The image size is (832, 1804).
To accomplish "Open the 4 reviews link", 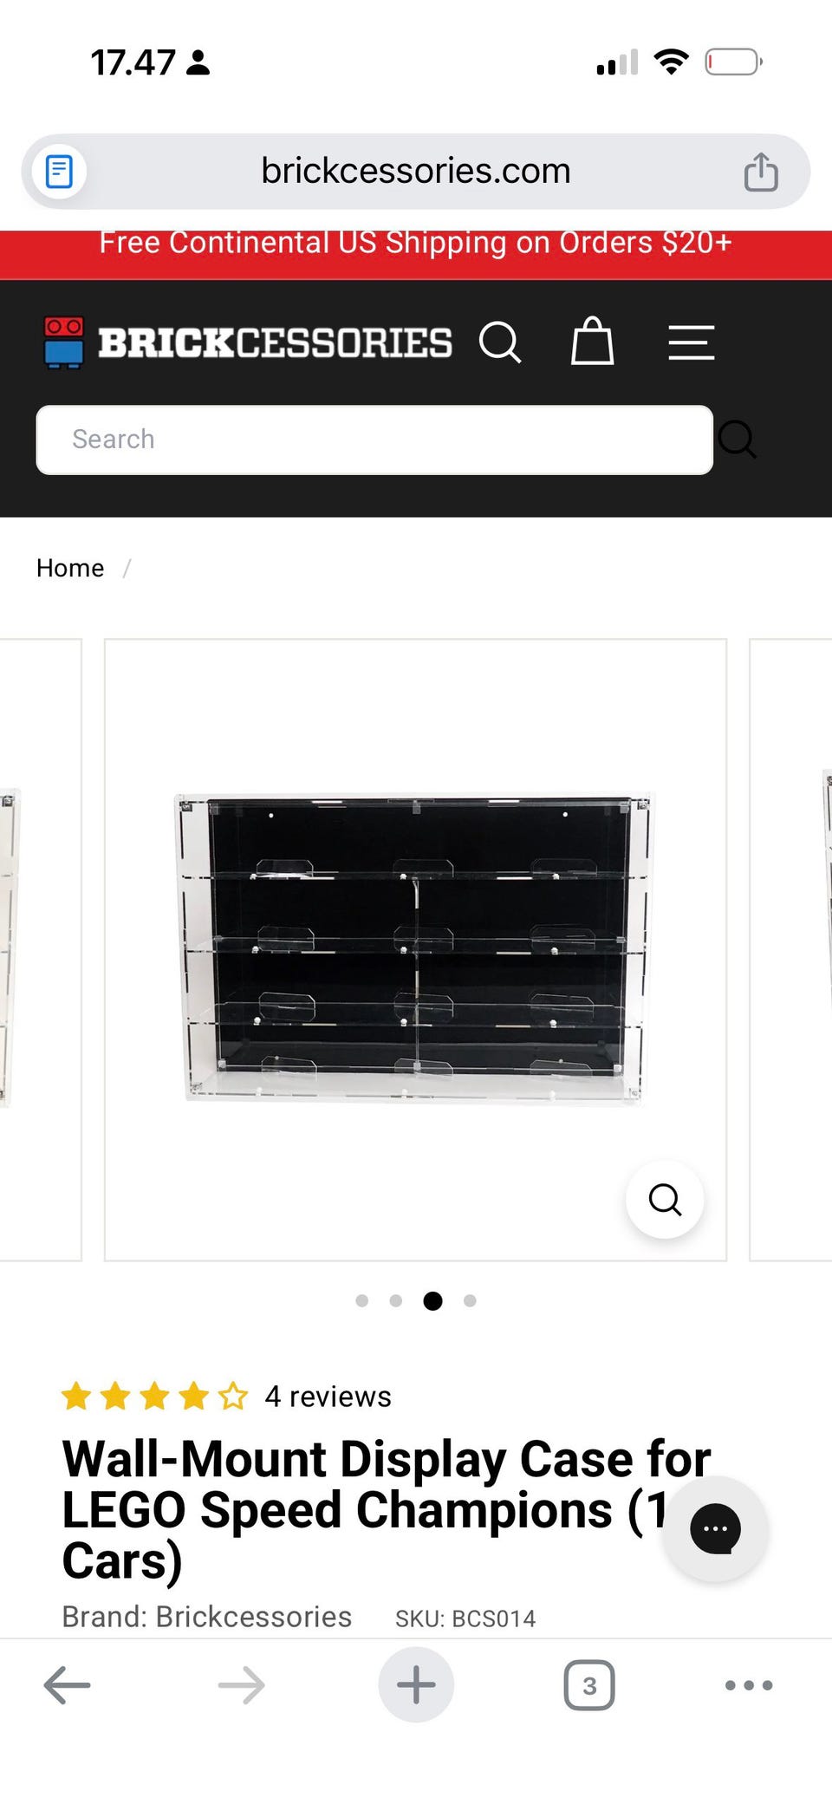I will pos(328,1397).
